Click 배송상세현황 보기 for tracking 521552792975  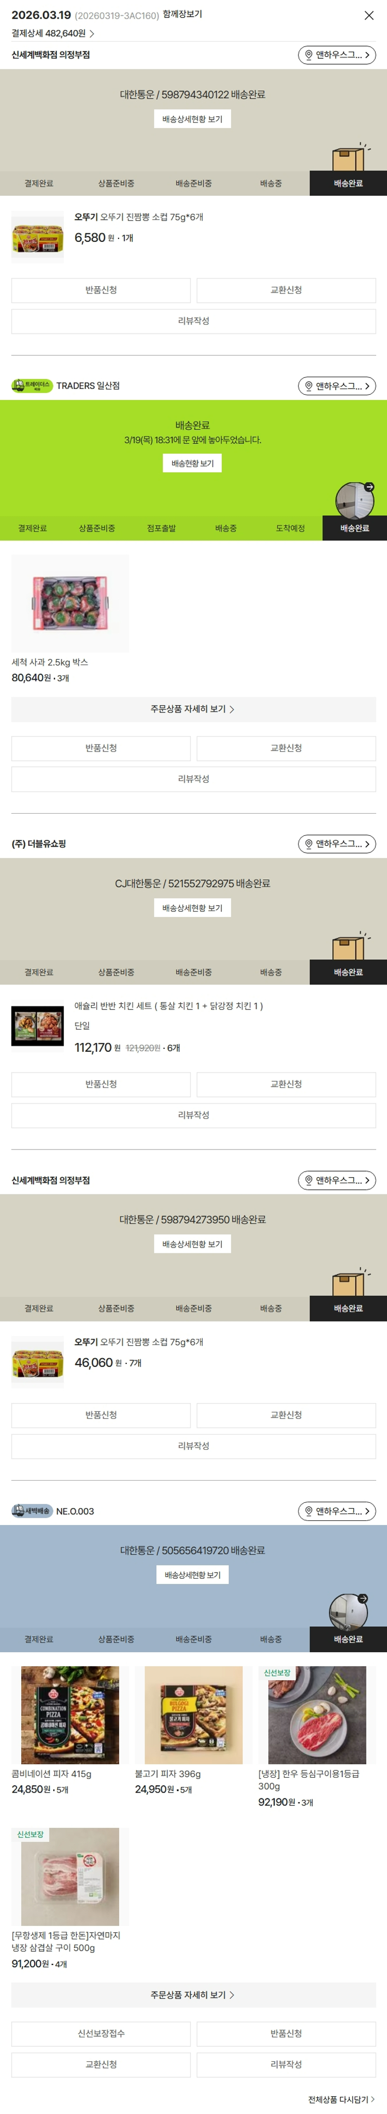(x=192, y=908)
